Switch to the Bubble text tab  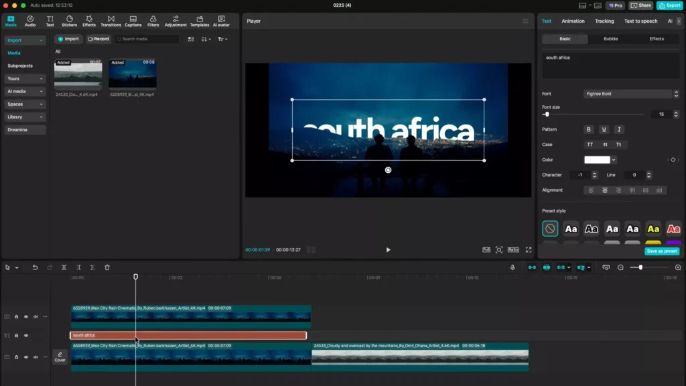point(610,39)
